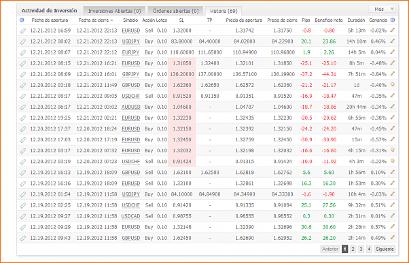Image resolution: width=409 pixels, height=263 pixels.
Task: Sort by the Beneficio neto column header
Action: tap(329, 20)
